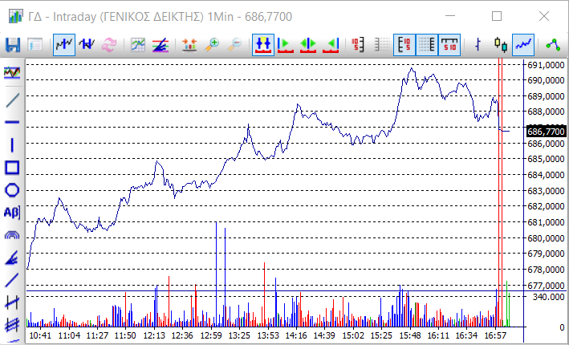Switch to candlestick chart type

pyautogui.click(x=502, y=45)
